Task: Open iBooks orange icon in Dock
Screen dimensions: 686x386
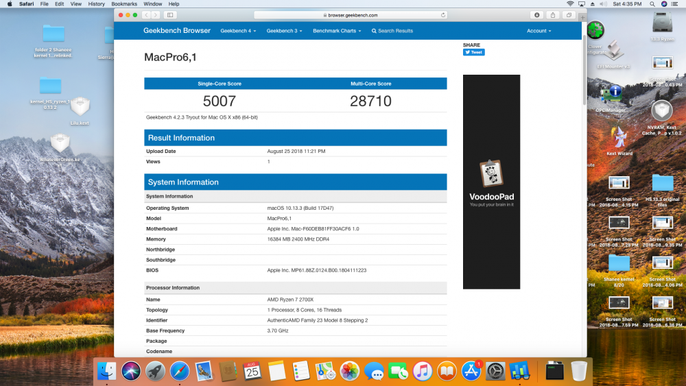Action: click(447, 371)
